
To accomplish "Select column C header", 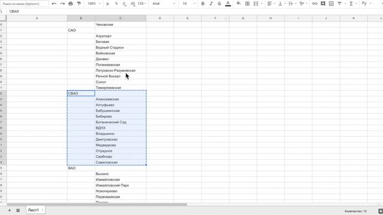I will coord(120,18).
